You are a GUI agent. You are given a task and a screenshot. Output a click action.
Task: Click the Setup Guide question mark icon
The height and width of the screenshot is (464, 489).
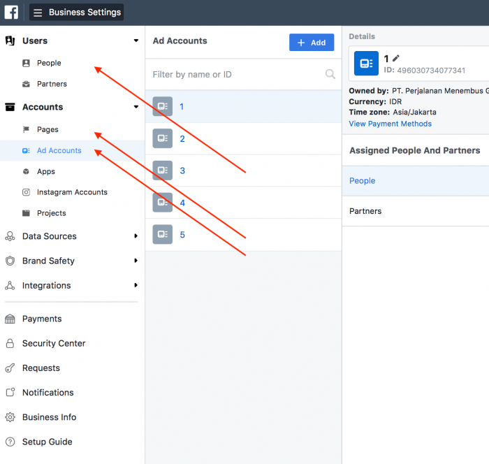tap(10, 442)
